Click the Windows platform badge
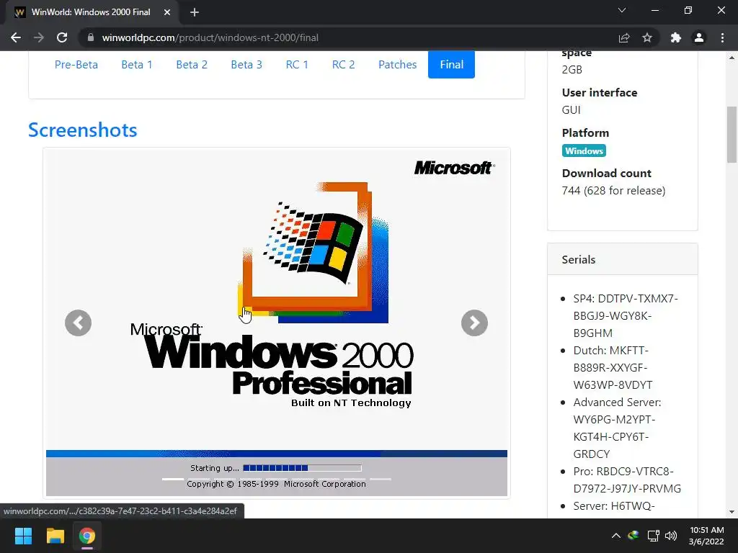 [584, 151]
